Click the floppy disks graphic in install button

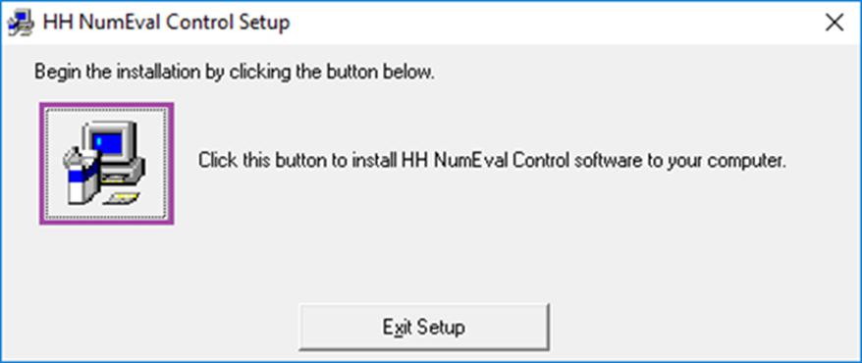coord(120,198)
